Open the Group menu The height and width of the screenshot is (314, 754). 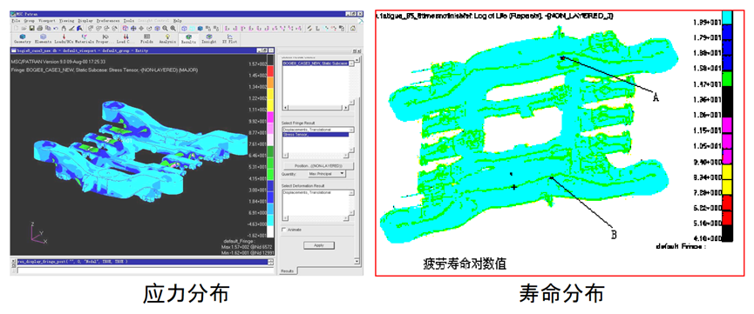[x=30, y=21]
